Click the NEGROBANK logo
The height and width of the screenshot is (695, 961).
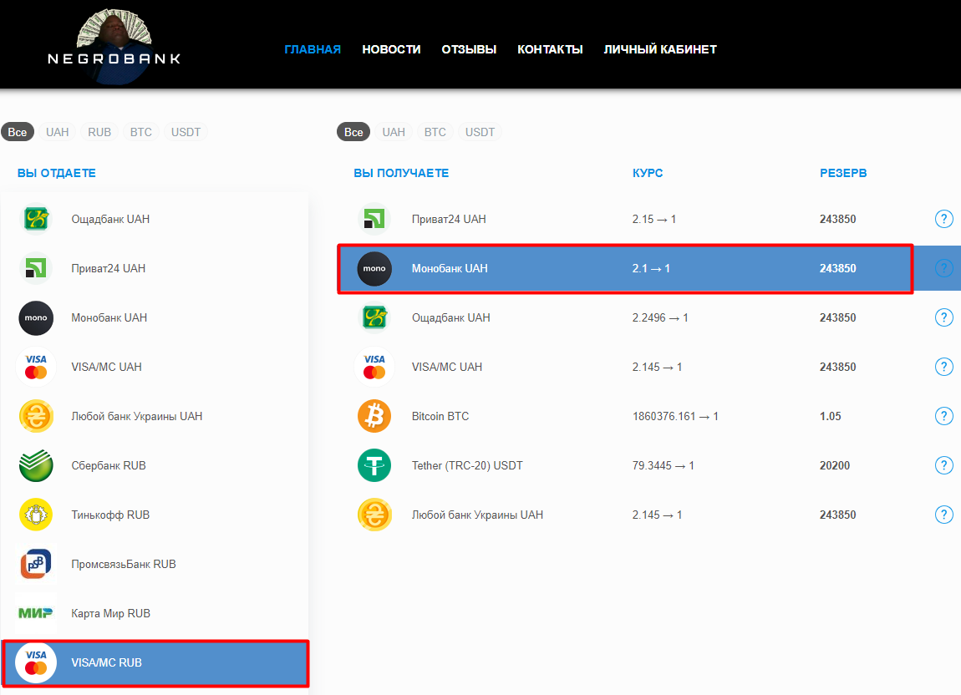114,48
